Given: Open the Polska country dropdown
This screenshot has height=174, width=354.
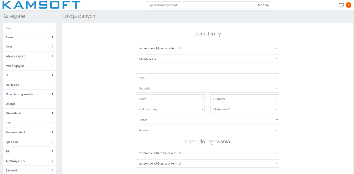Looking at the screenshot, I should pos(207,120).
